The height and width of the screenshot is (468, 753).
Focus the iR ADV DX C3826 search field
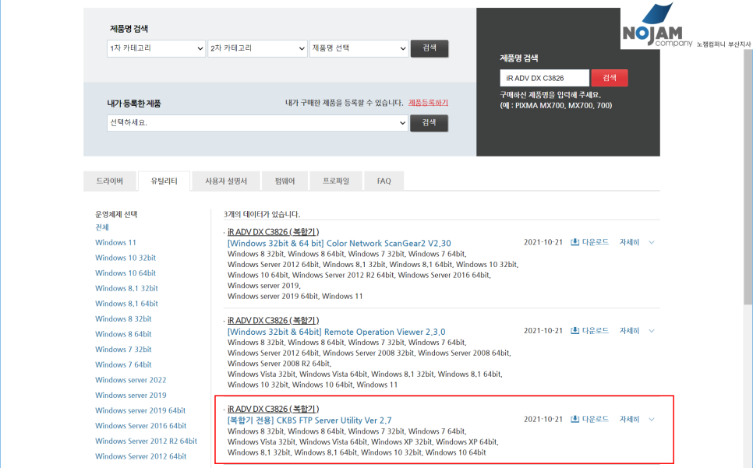click(545, 78)
